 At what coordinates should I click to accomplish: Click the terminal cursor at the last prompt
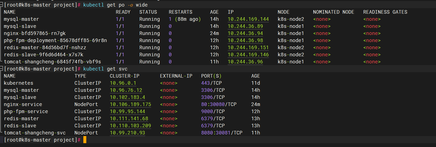pyautogui.click(x=85, y=140)
